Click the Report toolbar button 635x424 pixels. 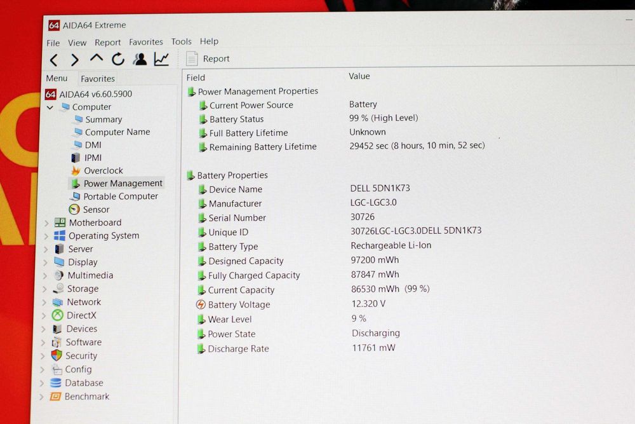click(208, 58)
